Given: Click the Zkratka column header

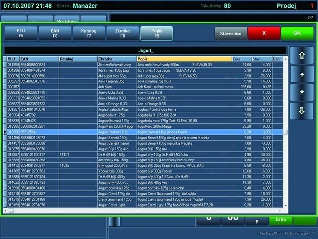Looking at the screenshot, I should point(116,59).
